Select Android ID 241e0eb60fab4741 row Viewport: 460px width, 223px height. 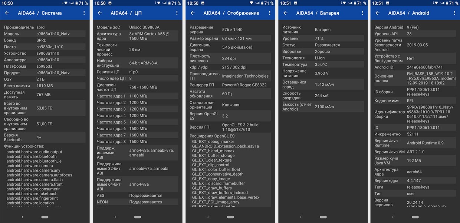tap(415, 67)
